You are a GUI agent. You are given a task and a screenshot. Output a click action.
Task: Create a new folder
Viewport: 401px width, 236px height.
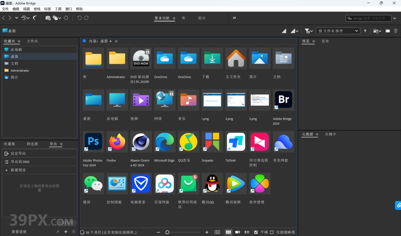(388, 31)
